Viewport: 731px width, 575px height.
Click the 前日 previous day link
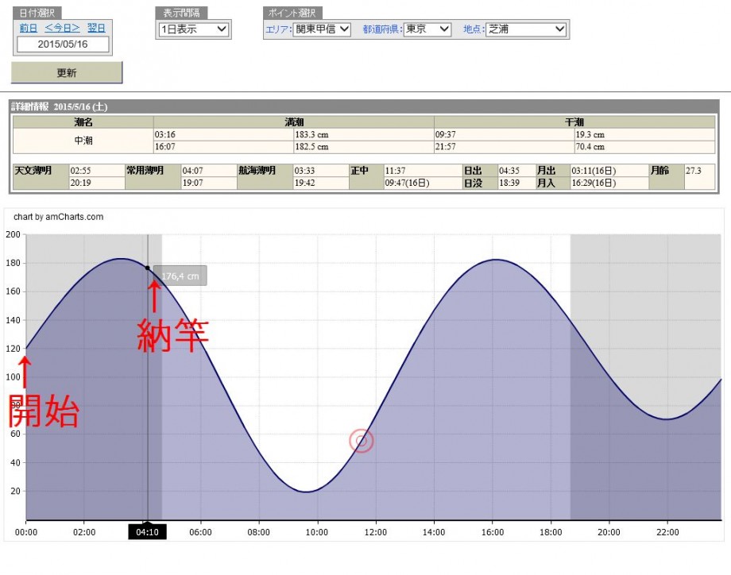tap(29, 28)
